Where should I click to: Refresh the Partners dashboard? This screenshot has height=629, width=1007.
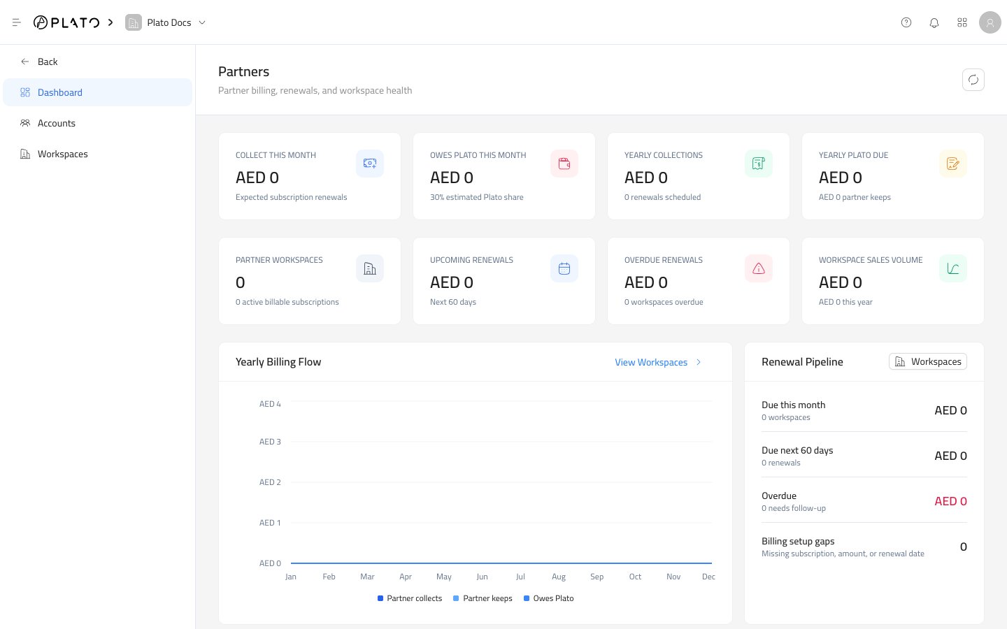[973, 80]
